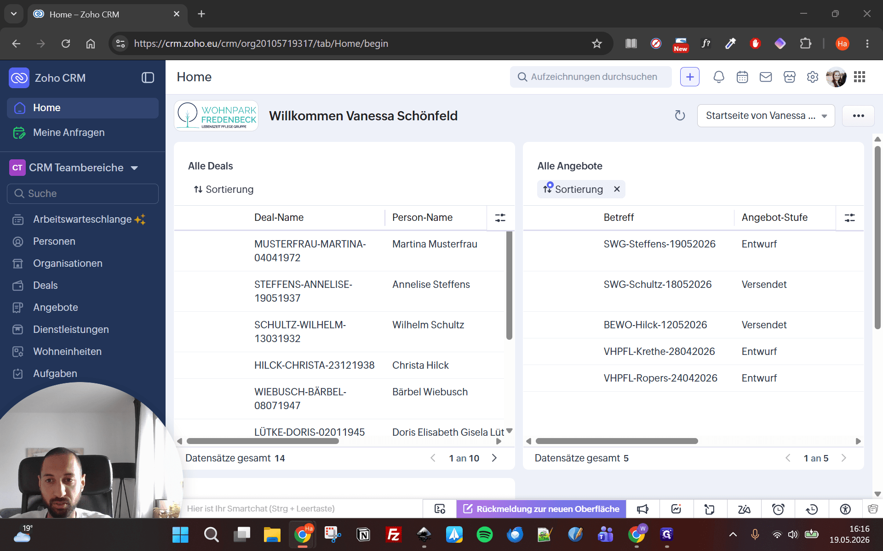Click the Alle Deals horizontal scrollbar
883x551 pixels.
click(x=263, y=441)
